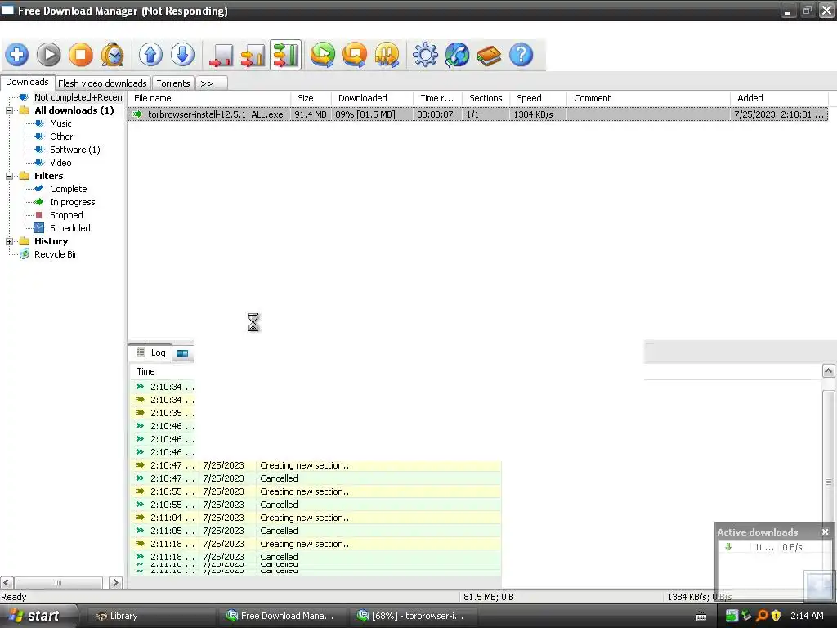Click the pause all downloads icon
The image size is (837, 628).
click(387, 55)
